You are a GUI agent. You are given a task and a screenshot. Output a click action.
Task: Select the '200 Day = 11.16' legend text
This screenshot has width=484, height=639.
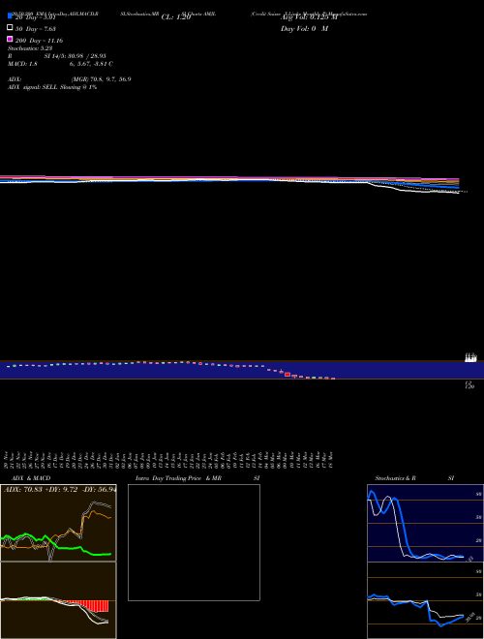click(39, 41)
